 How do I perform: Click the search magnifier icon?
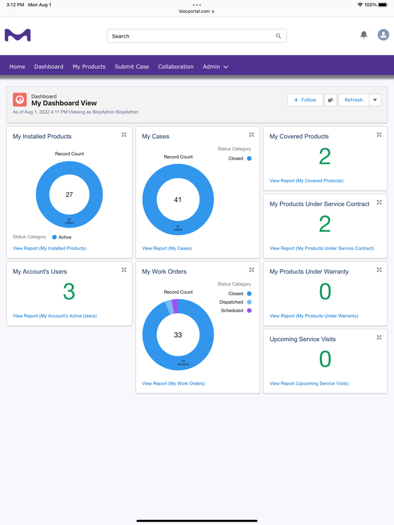pyautogui.click(x=278, y=36)
